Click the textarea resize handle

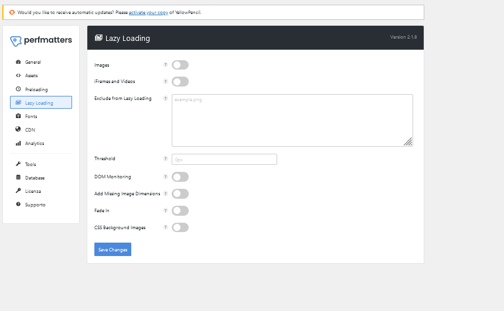pos(408,141)
